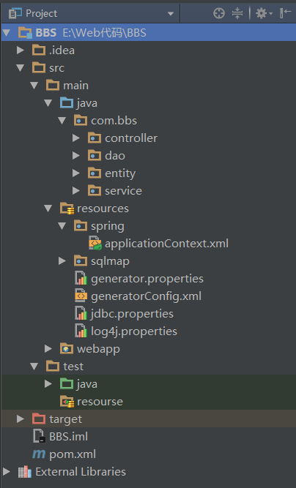The height and width of the screenshot is (488, 296).
Task: Select the target folder name
Action: pyautogui.click(x=65, y=419)
